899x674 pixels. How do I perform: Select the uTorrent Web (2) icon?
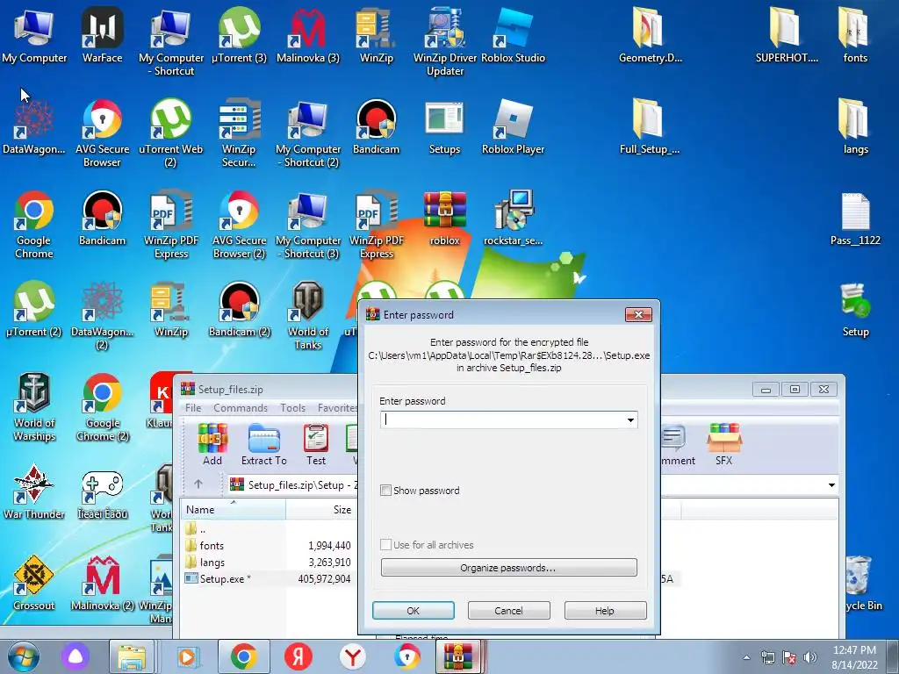(x=171, y=133)
